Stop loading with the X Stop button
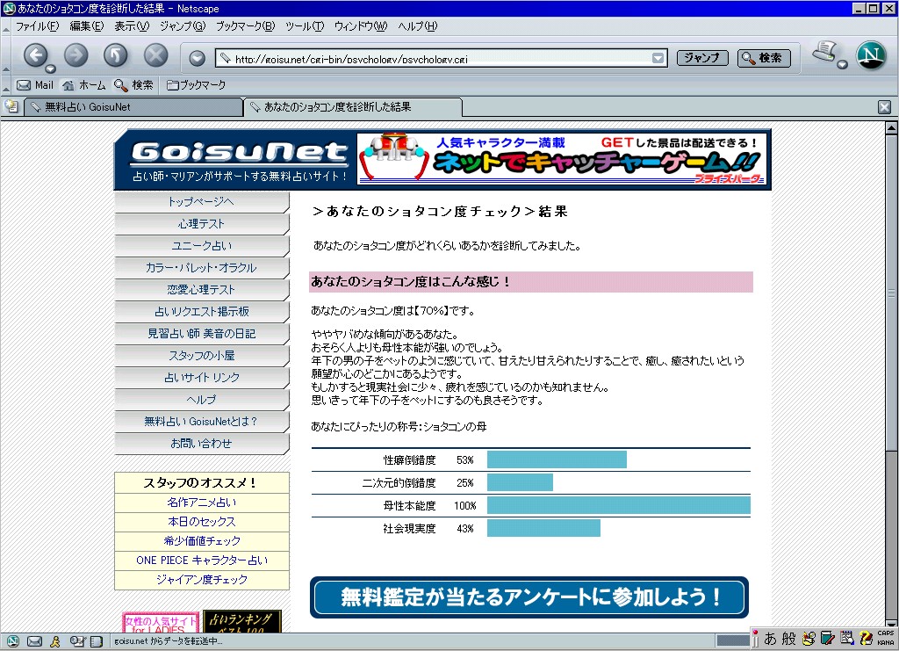Screen dimensions: 899x651 [x=155, y=55]
